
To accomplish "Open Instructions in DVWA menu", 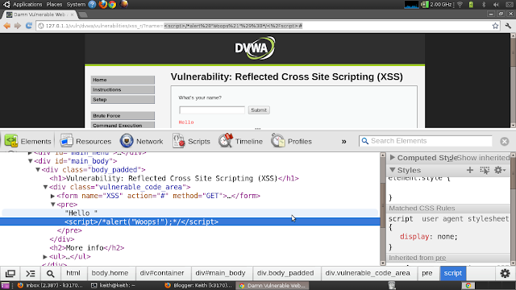I will [123, 89].
